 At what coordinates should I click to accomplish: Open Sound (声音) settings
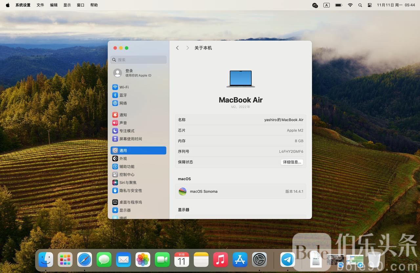point(123,123)
